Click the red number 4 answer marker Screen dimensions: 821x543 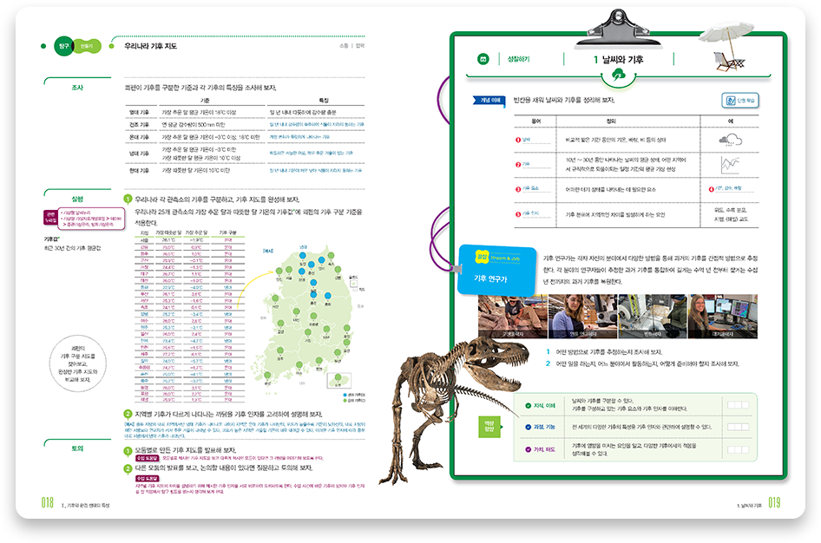pyautogui.click(x=712, y=189)
